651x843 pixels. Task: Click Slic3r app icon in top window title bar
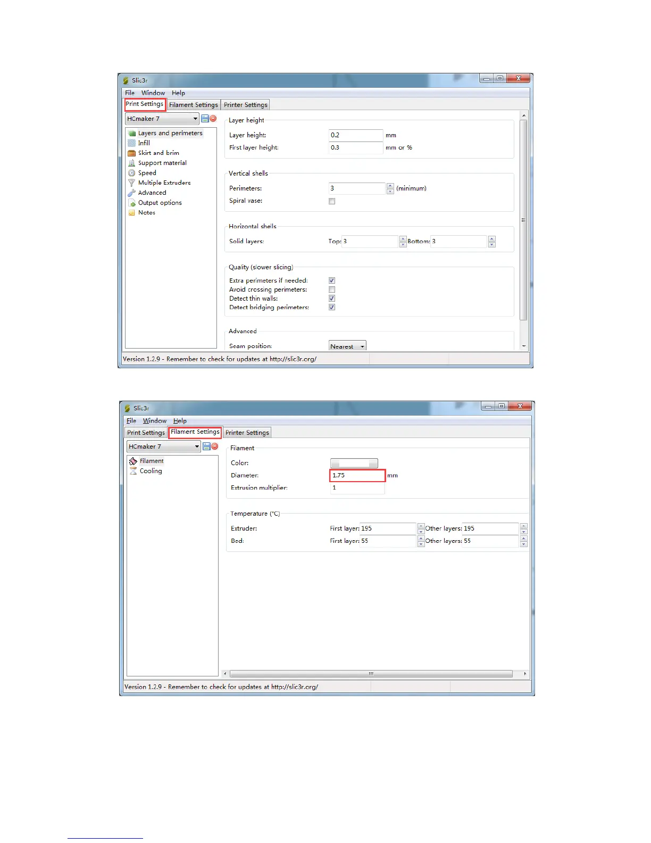[x=126, y=80]
